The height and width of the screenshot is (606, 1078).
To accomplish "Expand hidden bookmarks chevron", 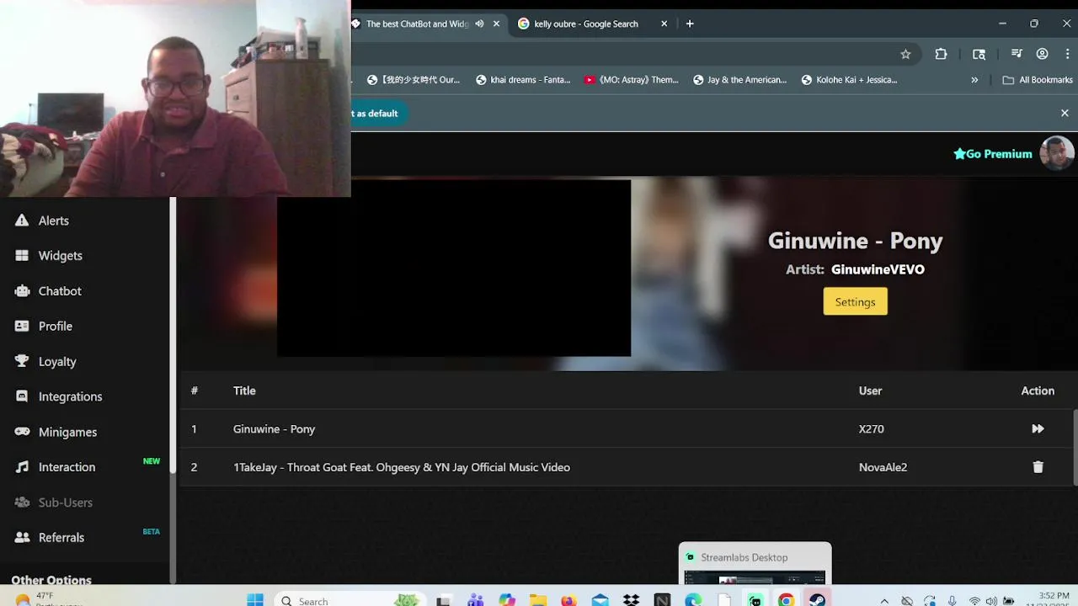I will [x=974, y=80].
